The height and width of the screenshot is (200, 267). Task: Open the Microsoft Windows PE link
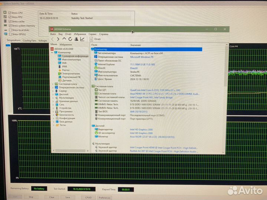142,57
